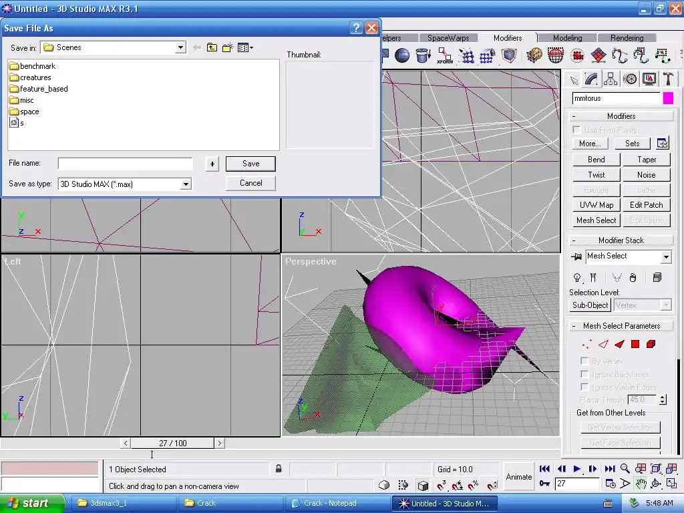Image resolution: width=684 pixels, height=513 pixels.
Task: Open the Hierarchy command panel
Action: (x=611, y=79)
